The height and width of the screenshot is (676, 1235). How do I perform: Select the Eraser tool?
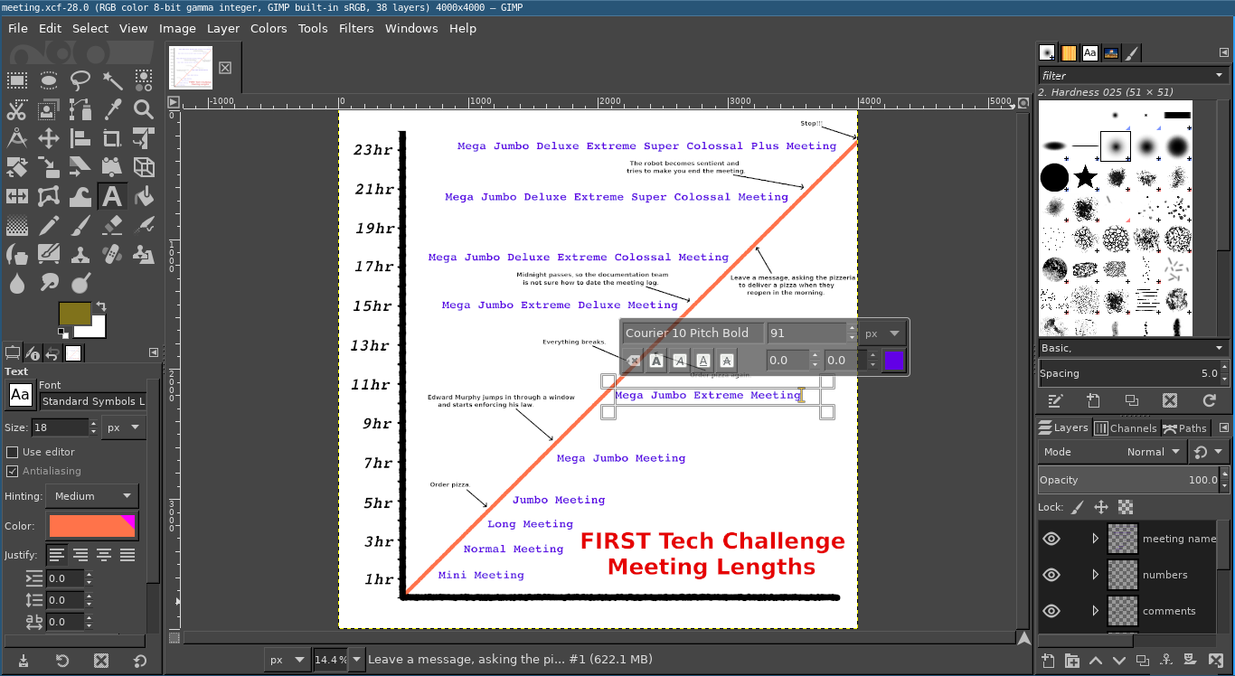[x=112, y=225]
